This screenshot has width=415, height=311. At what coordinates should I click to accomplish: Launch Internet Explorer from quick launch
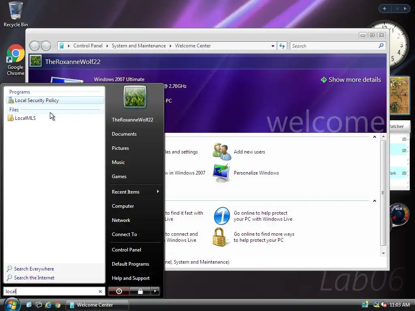(x=48, y=305)
